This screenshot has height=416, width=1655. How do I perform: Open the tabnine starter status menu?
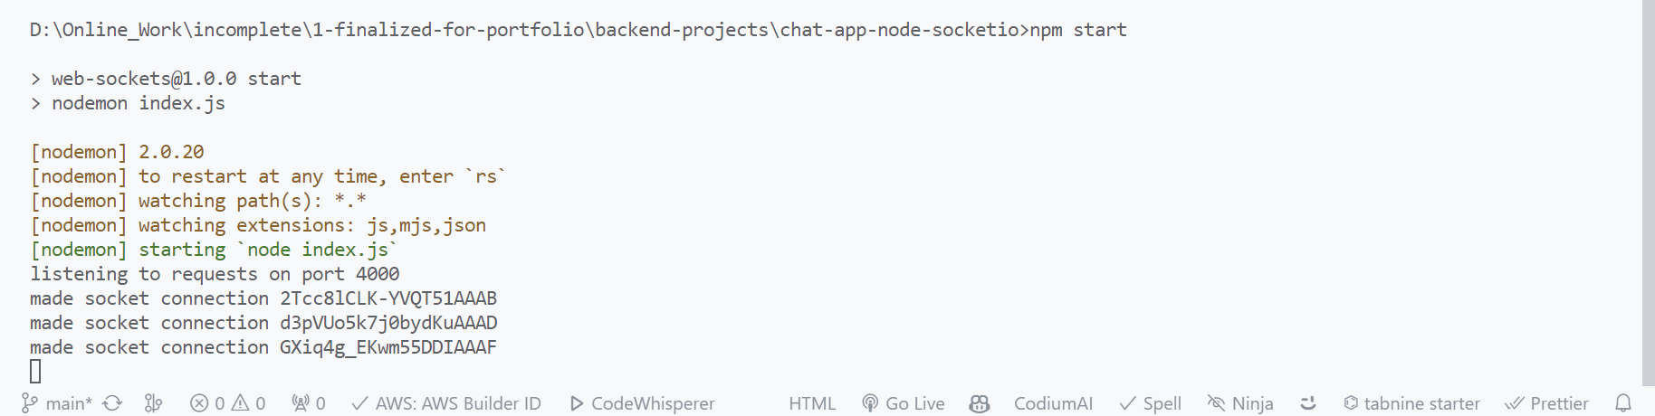pos(1411,403)
